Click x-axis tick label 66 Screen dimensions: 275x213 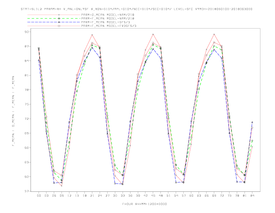(207, 196)
